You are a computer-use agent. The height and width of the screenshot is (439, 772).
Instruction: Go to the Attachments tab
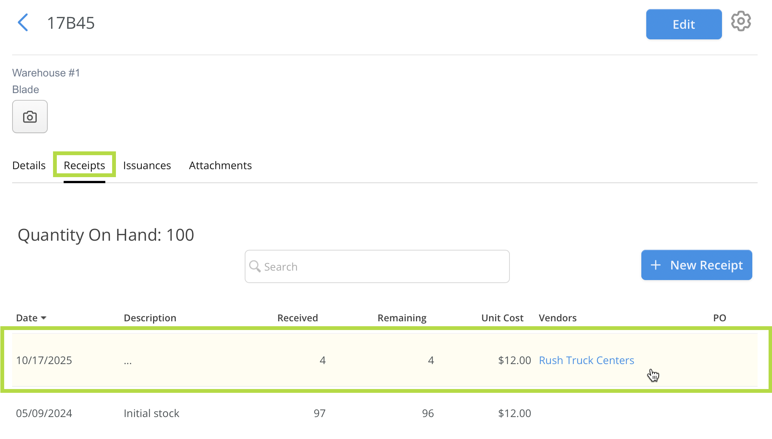(x=220, y=165)
